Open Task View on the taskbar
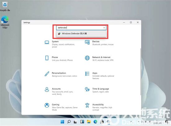Viewport: 171px width, 126px height. [75, 122]
